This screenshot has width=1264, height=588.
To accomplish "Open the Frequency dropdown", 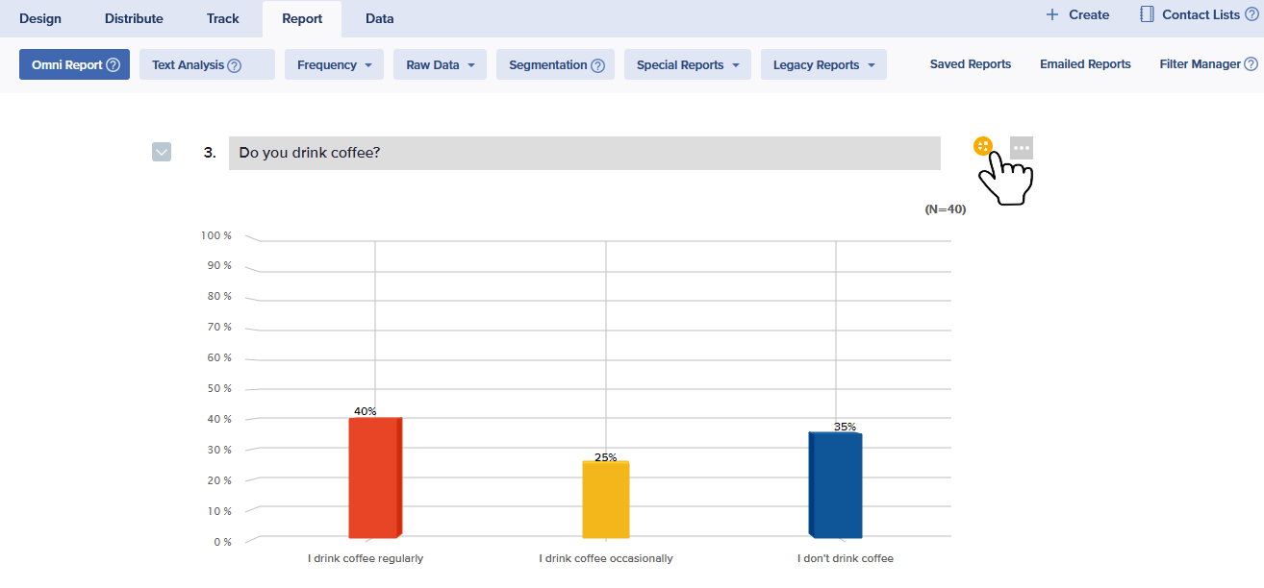I will pos(334,64).
